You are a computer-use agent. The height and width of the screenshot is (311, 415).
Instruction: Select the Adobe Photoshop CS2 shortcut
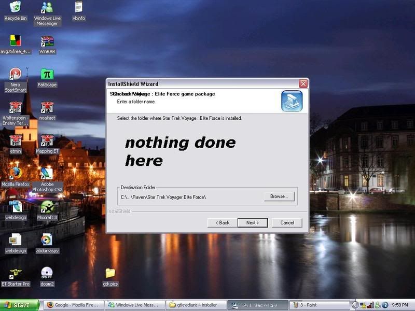47,174
